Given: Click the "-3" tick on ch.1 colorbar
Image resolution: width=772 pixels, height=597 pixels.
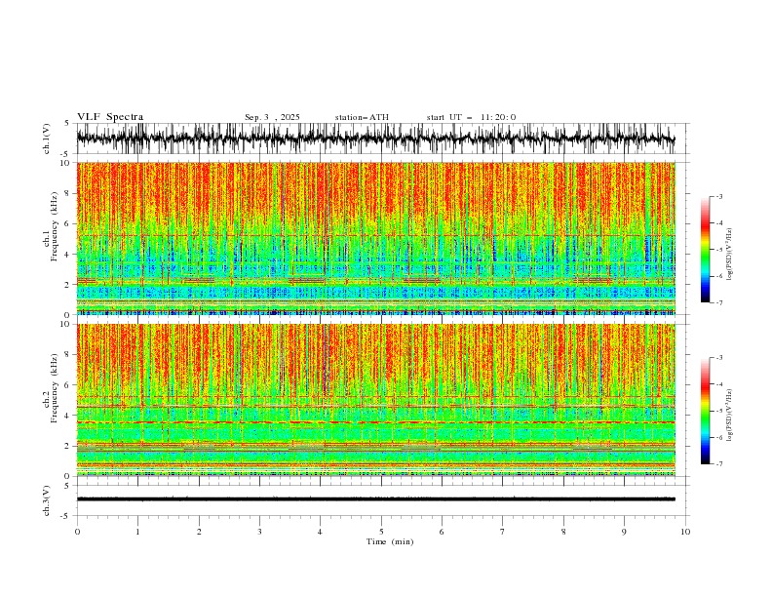Looking at the screenshot, I should coord(719,196).
